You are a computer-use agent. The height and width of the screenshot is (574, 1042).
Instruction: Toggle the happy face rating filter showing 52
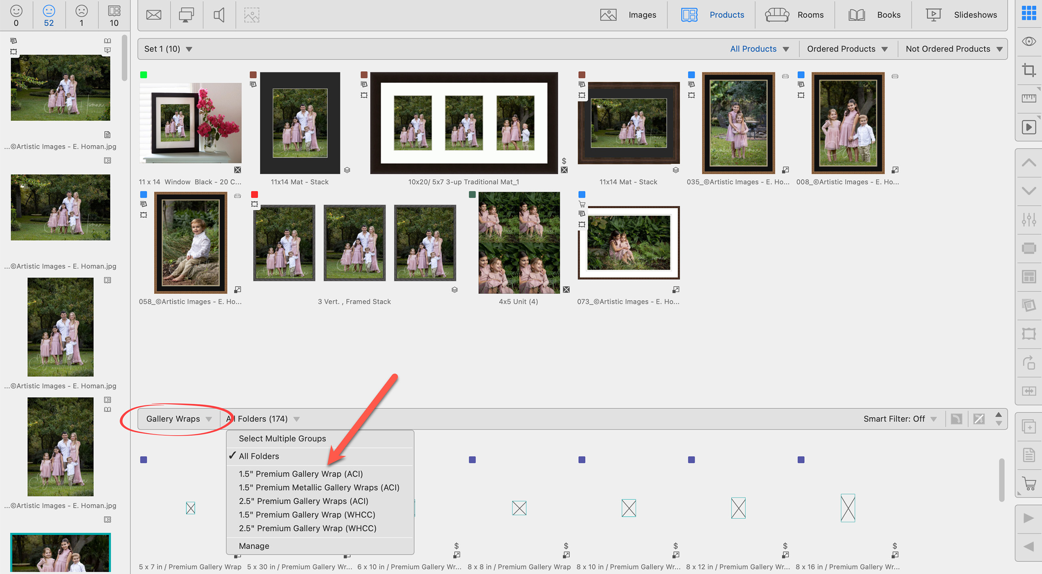[x=48, y=15]
